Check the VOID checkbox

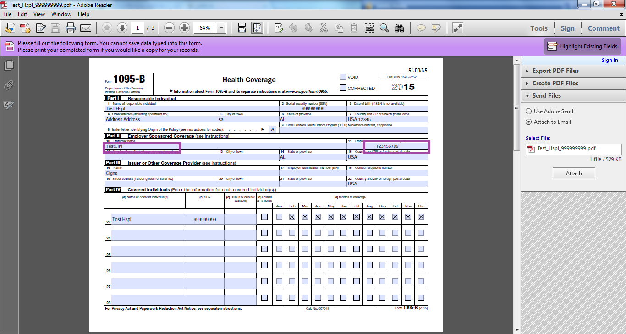(x=343, y=77)
